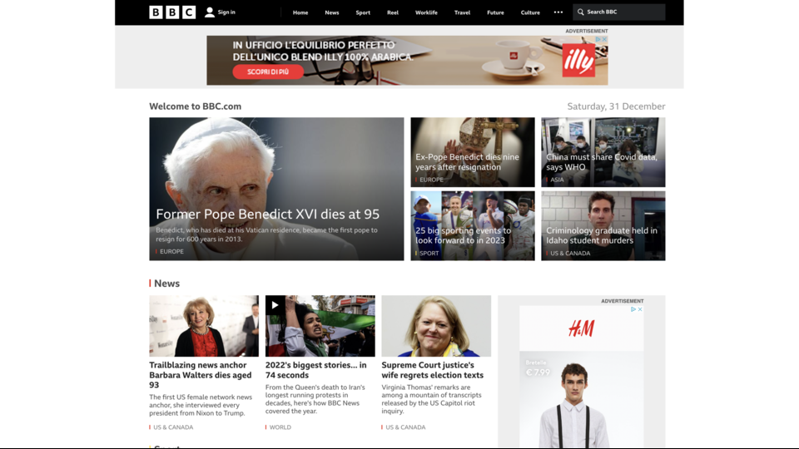799x449 pixels.
Task: Click the illy red logo in banner
Action: click(x=578, y=60)
